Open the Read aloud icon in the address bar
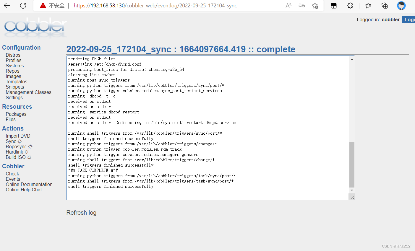Screen dimensions: 415x251 click(288, 6)
